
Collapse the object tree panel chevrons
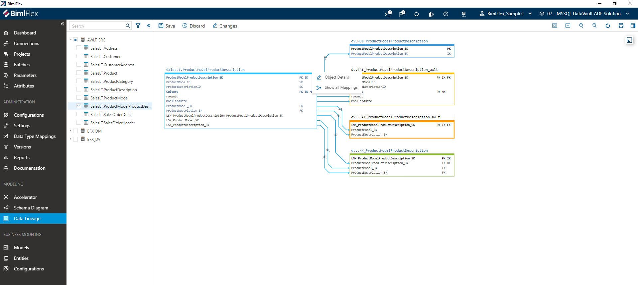[149, 26]
